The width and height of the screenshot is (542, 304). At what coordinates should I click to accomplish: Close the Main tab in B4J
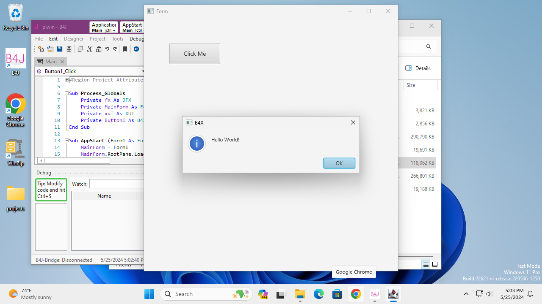tap(62, 62)
